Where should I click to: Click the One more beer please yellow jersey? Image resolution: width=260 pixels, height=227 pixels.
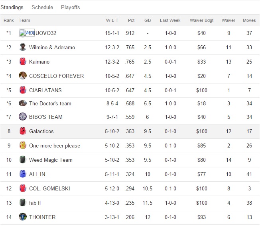(22, 146)
